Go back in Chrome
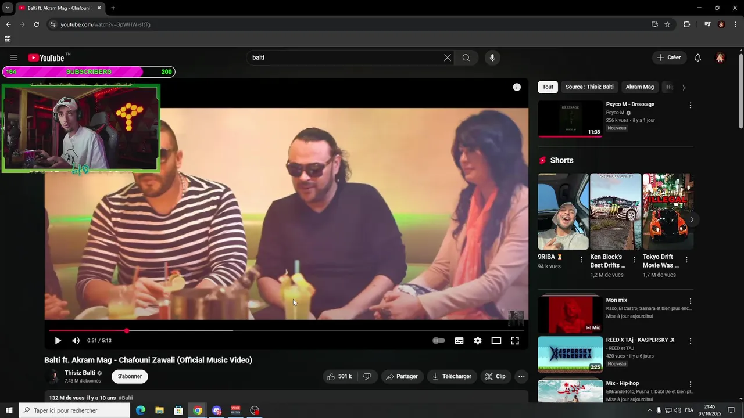The width and height of the screenshot is (744, 418). [8, 24]
